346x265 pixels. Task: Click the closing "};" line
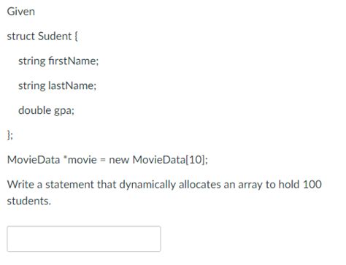pos(10,135)
